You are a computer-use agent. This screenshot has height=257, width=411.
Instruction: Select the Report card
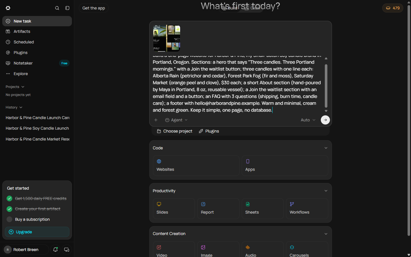[x=218, y=208]
